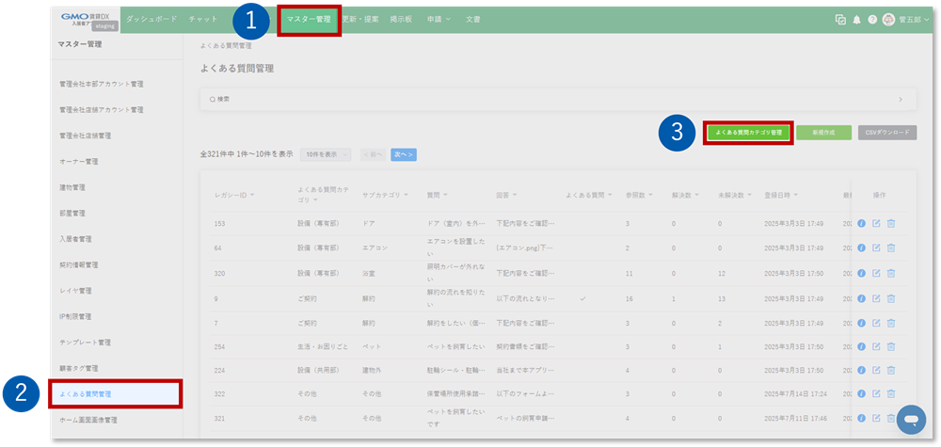
Task: View info for row ID 224
Action: tap(862, 371)
